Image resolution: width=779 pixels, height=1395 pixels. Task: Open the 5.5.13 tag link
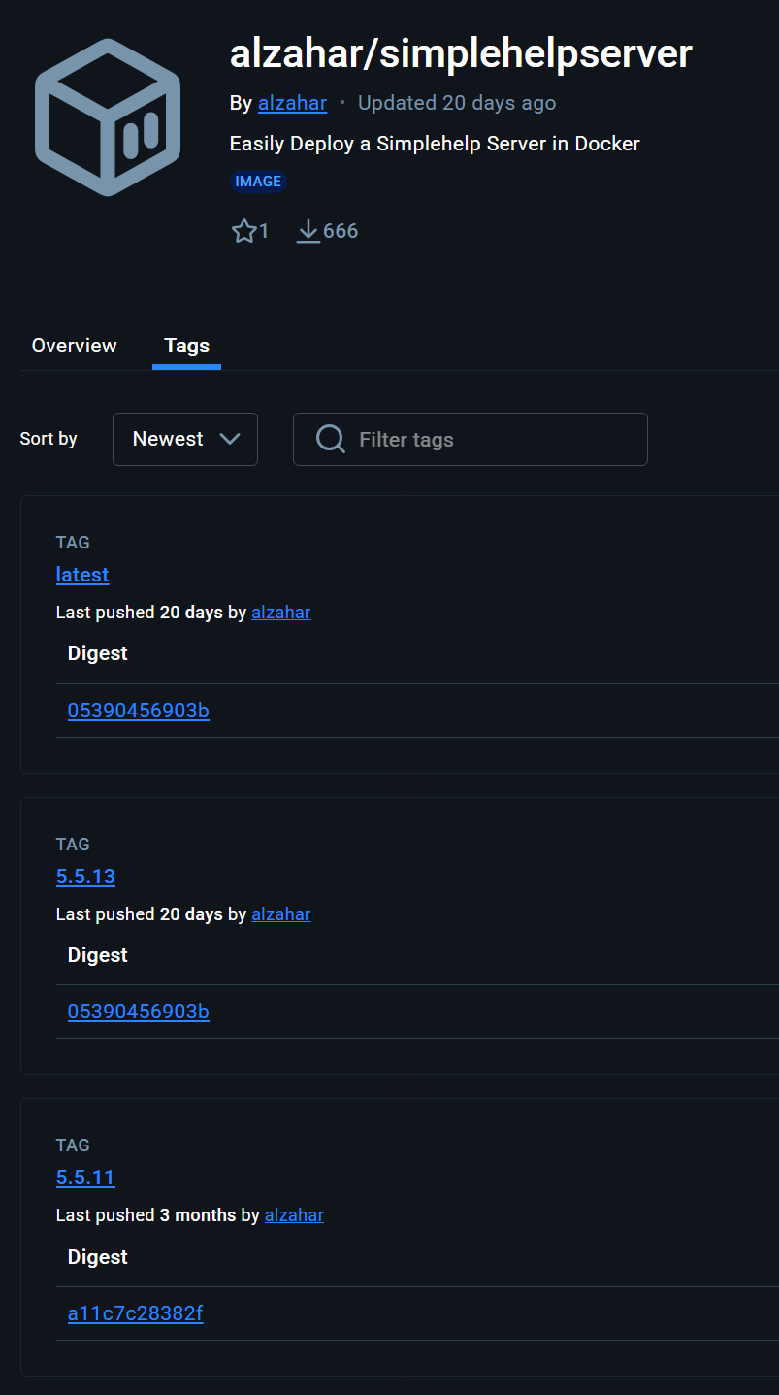click(x=85, y=877)
